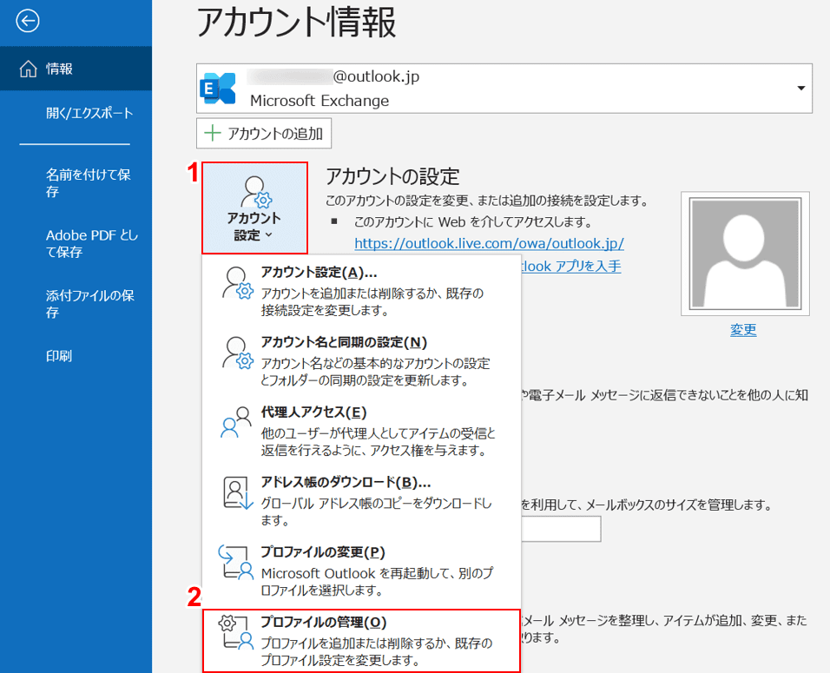
Task: Click the icon next to アカウント名と同期の設定
Action: (237, 353)
